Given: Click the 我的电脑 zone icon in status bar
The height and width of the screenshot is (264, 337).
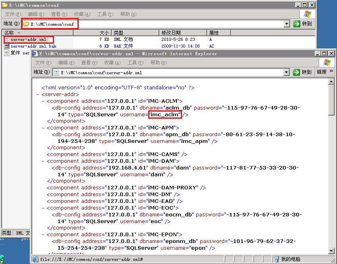Looking at the screenshot, I should [x=277, y=259].
